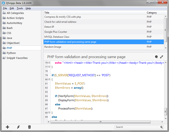
Task: Click the edit snippet pencil icon
Action: (18, 127)
